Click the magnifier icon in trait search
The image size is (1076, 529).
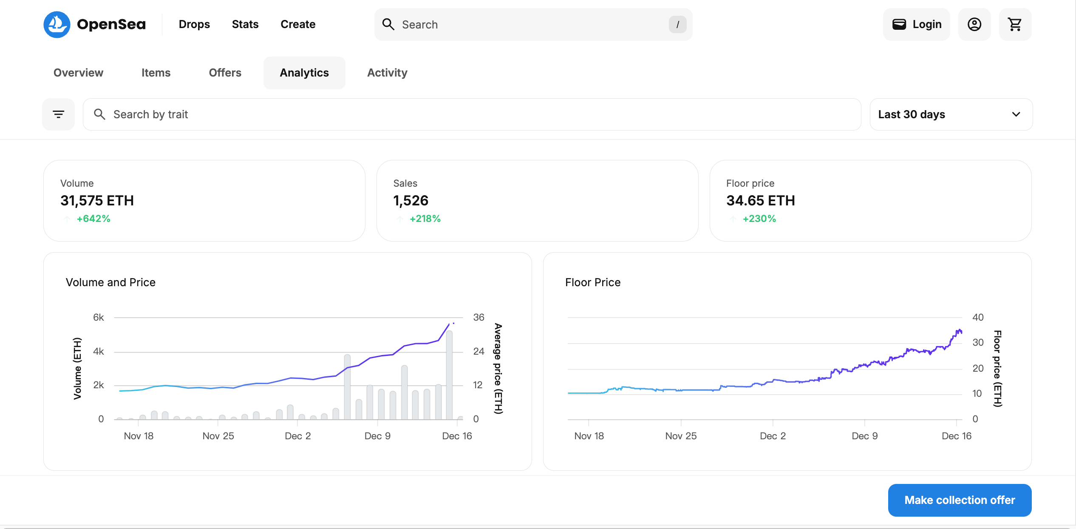pos(99,114)
